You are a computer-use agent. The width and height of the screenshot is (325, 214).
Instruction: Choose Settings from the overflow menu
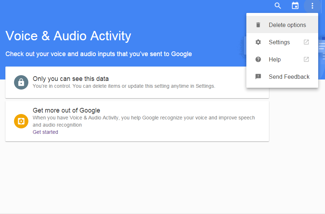coord(279,42)
